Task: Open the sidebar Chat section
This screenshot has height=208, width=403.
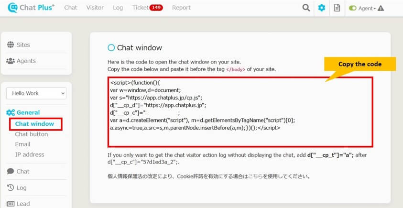Action: pos(23,172)
